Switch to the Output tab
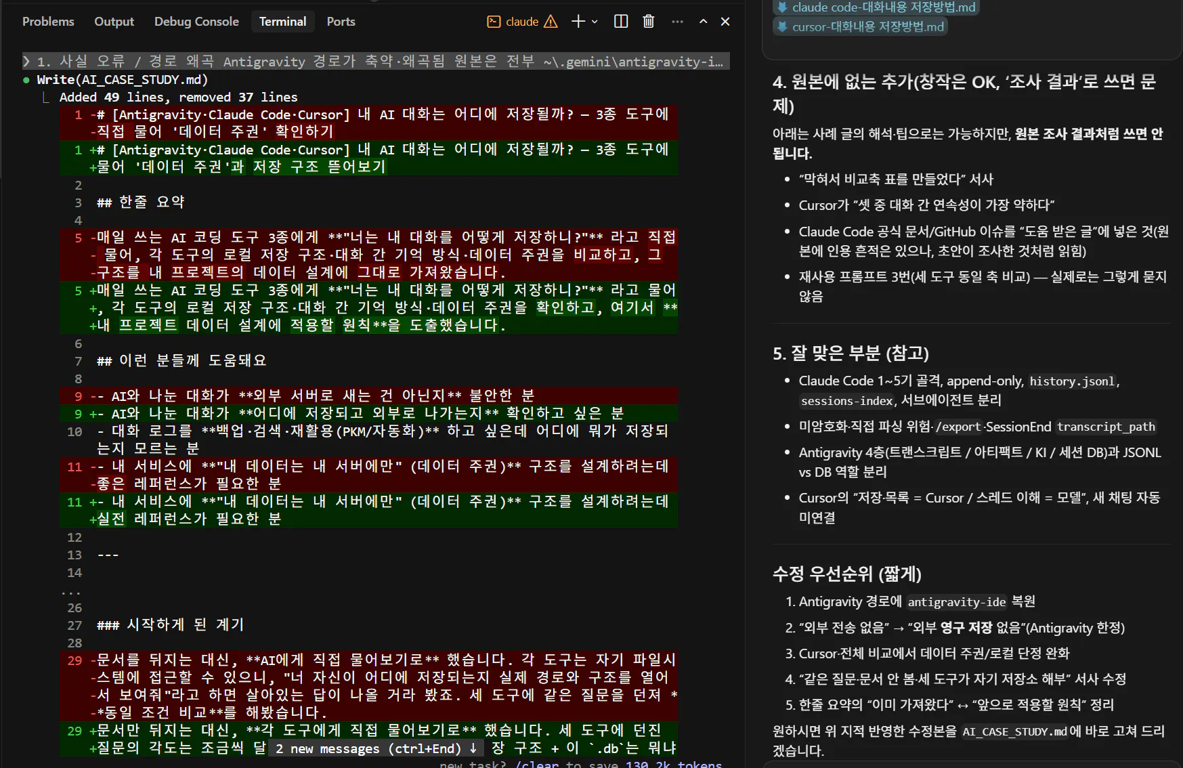Image resolution: width=1183 pixels, height=768 pixels. coord(114,22)
